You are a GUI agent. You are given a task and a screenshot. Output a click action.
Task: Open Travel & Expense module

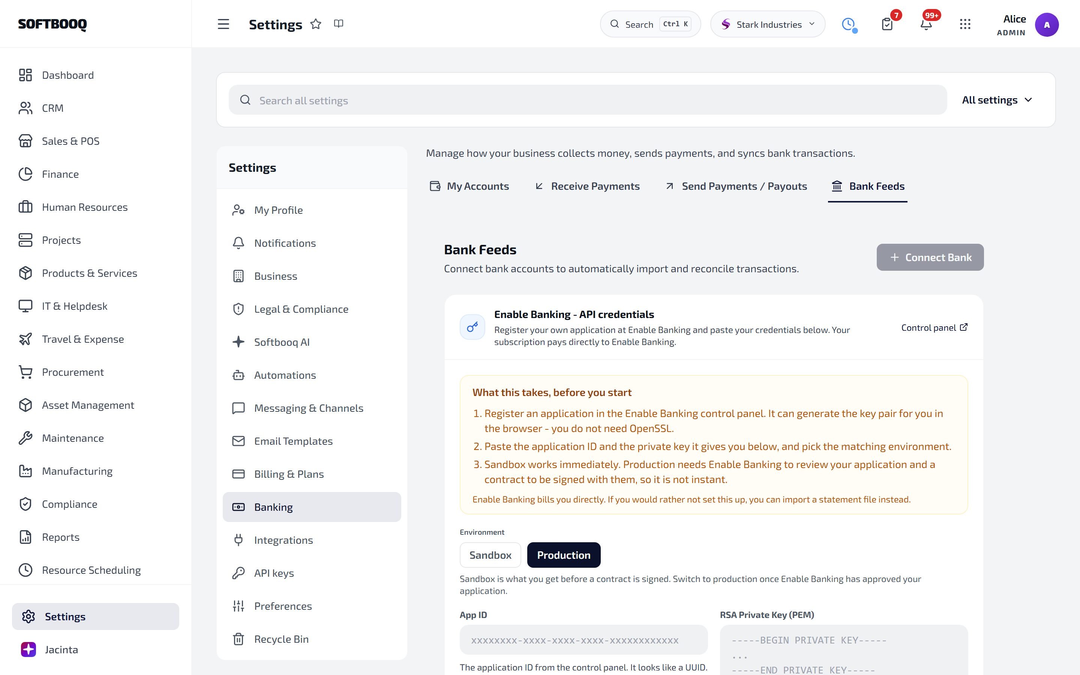[x=96, y=339]
